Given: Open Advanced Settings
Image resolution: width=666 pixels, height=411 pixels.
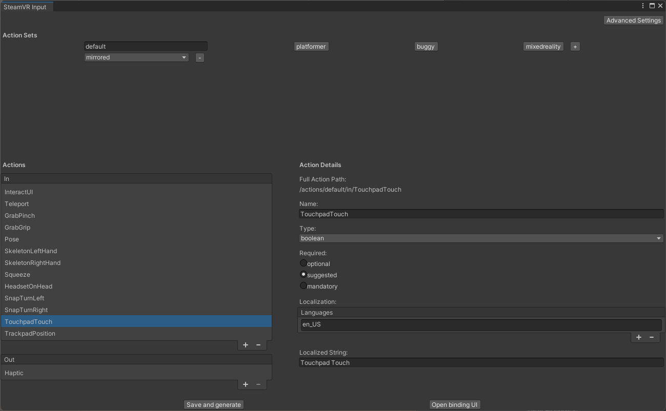Looking at the screenshot, I should click(x=634, y=20).
